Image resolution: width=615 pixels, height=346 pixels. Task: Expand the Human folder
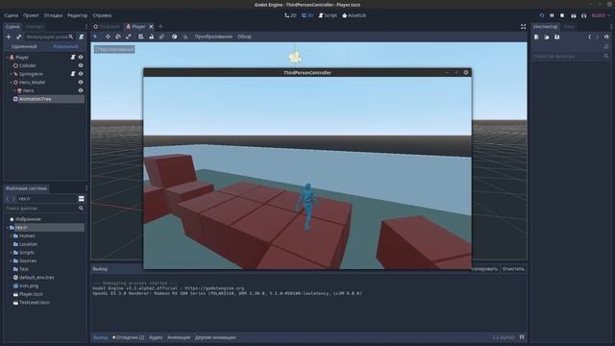coord(11,235)
